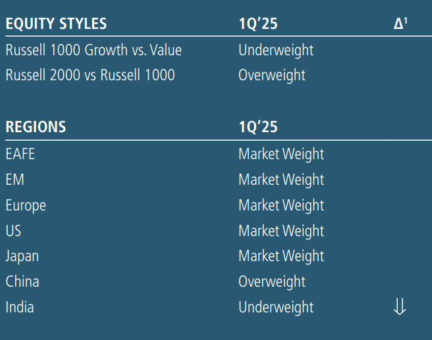The height and width of the screenshot is (340, 432).
Task: Select the Japan region label
Action: 23,256
